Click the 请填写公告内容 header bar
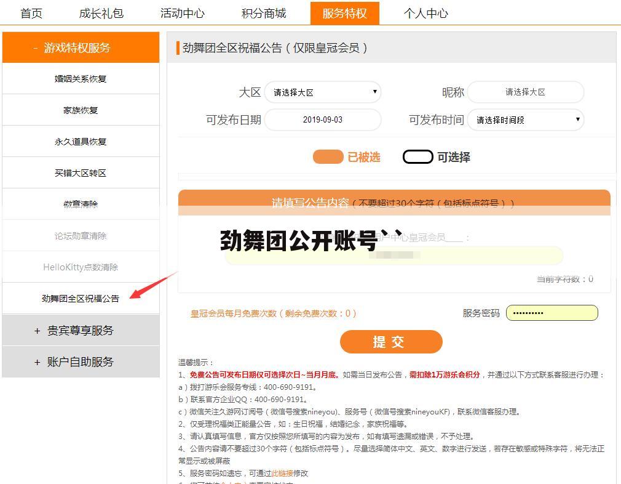 [394, 203]
